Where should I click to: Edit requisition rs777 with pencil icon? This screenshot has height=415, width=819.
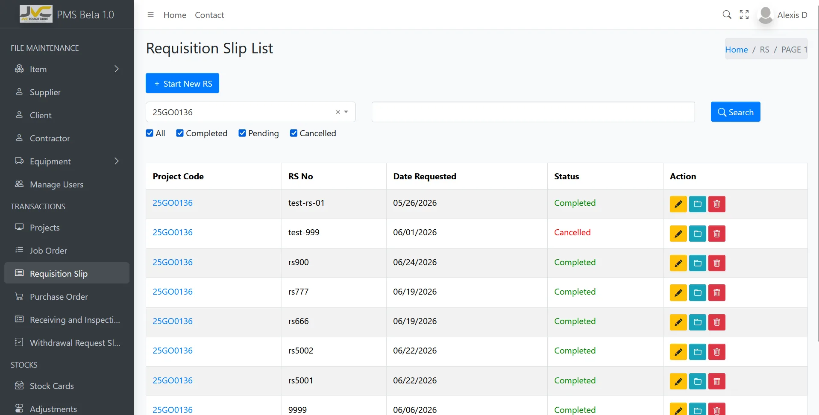coord(678,293)
